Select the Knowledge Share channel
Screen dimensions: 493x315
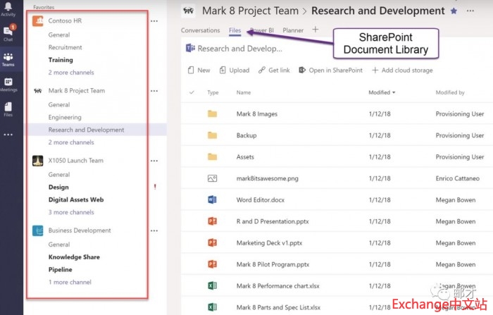point(74,257)
